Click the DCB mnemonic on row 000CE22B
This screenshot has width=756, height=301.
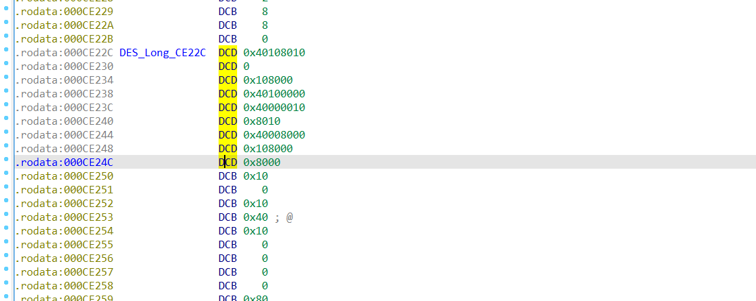[227, 38]
